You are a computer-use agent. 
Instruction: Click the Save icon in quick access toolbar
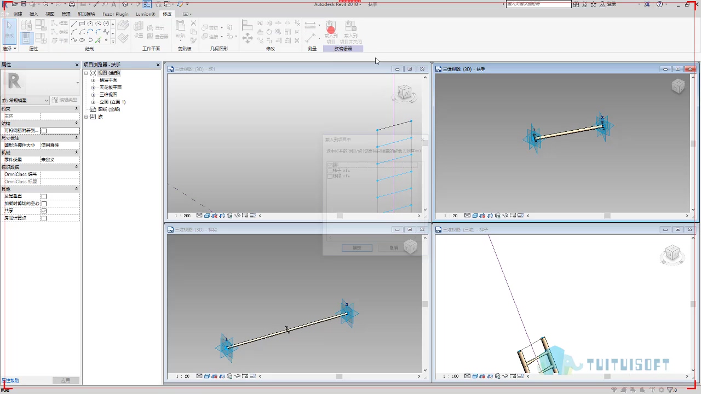tap(24, 4)
